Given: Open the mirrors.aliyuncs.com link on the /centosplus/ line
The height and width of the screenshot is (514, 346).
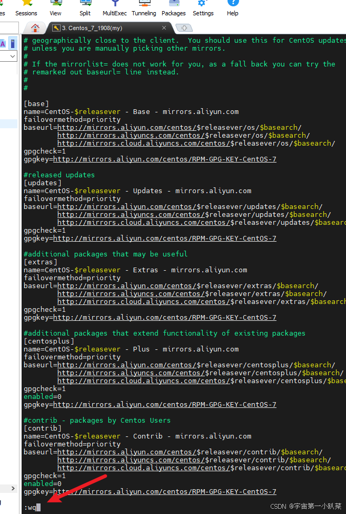Looking at the screenshot, I should click(x=131, y=373).
